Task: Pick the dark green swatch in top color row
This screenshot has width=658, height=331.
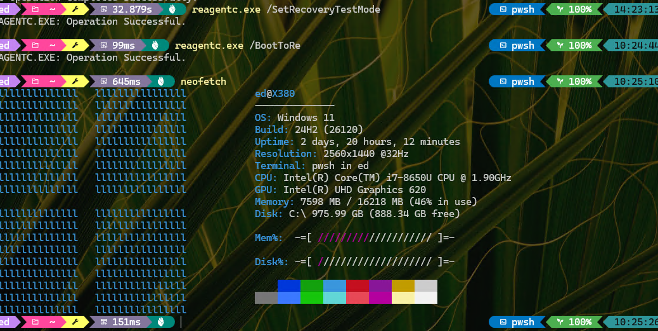Action: 312,286
